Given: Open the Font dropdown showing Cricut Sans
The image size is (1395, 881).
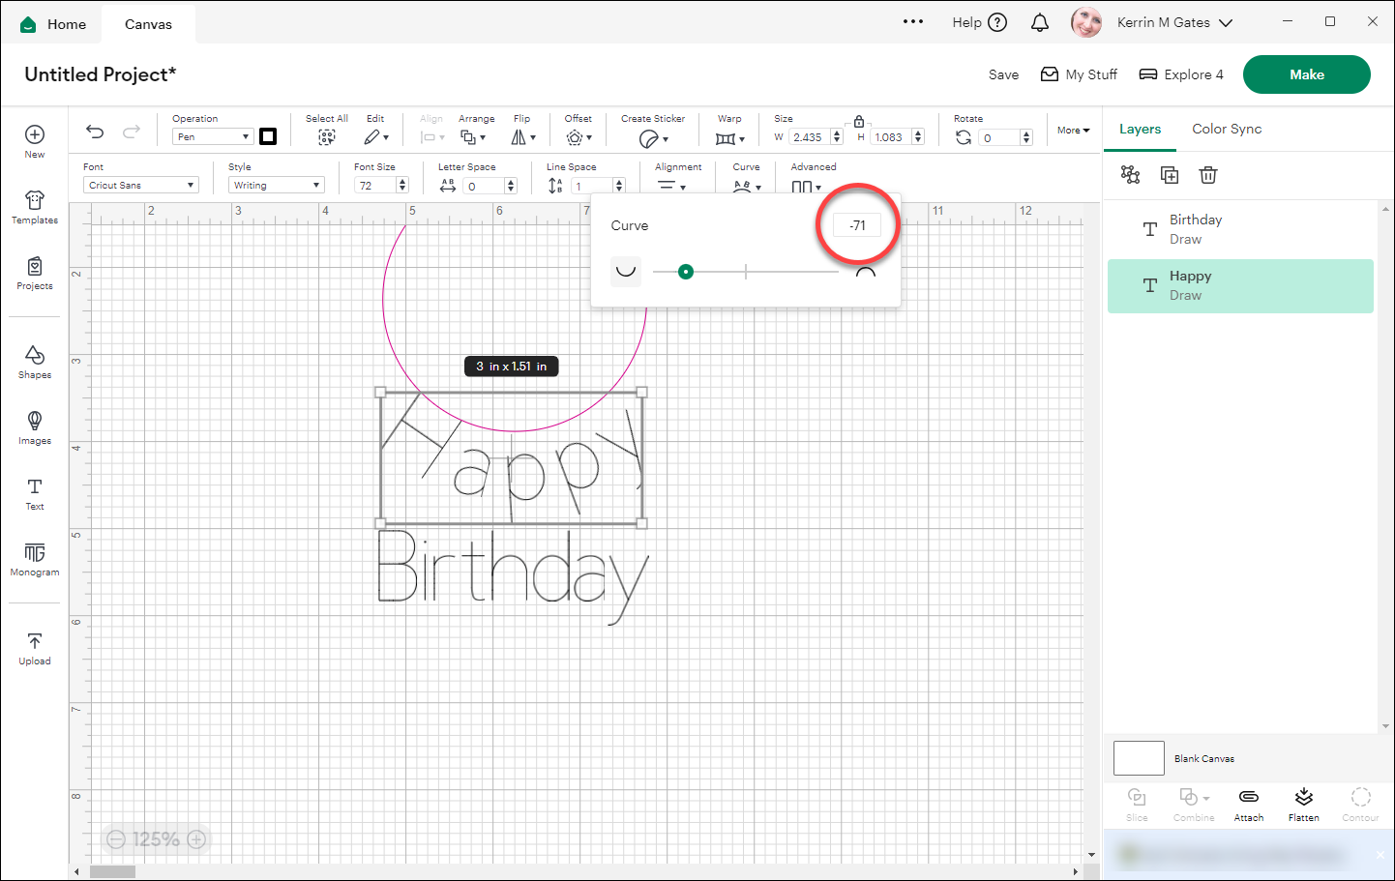Looking at the screenshot, I should pyautogui.click(x=141, y=185).
